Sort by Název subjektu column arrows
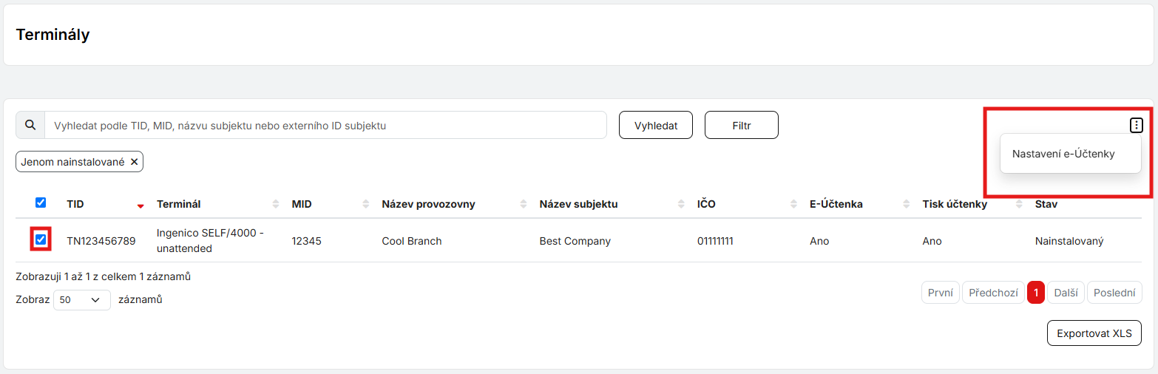The width and height of the screenshot is (1158, 374). coord(682,205)
